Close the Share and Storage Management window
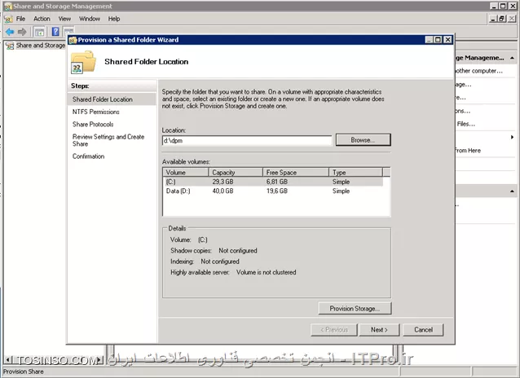This screenshot has height=378, width=520. [512, 6]
